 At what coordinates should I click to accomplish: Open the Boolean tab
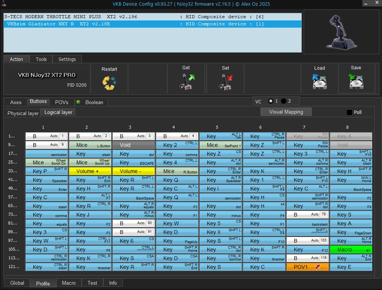point(94,102)
